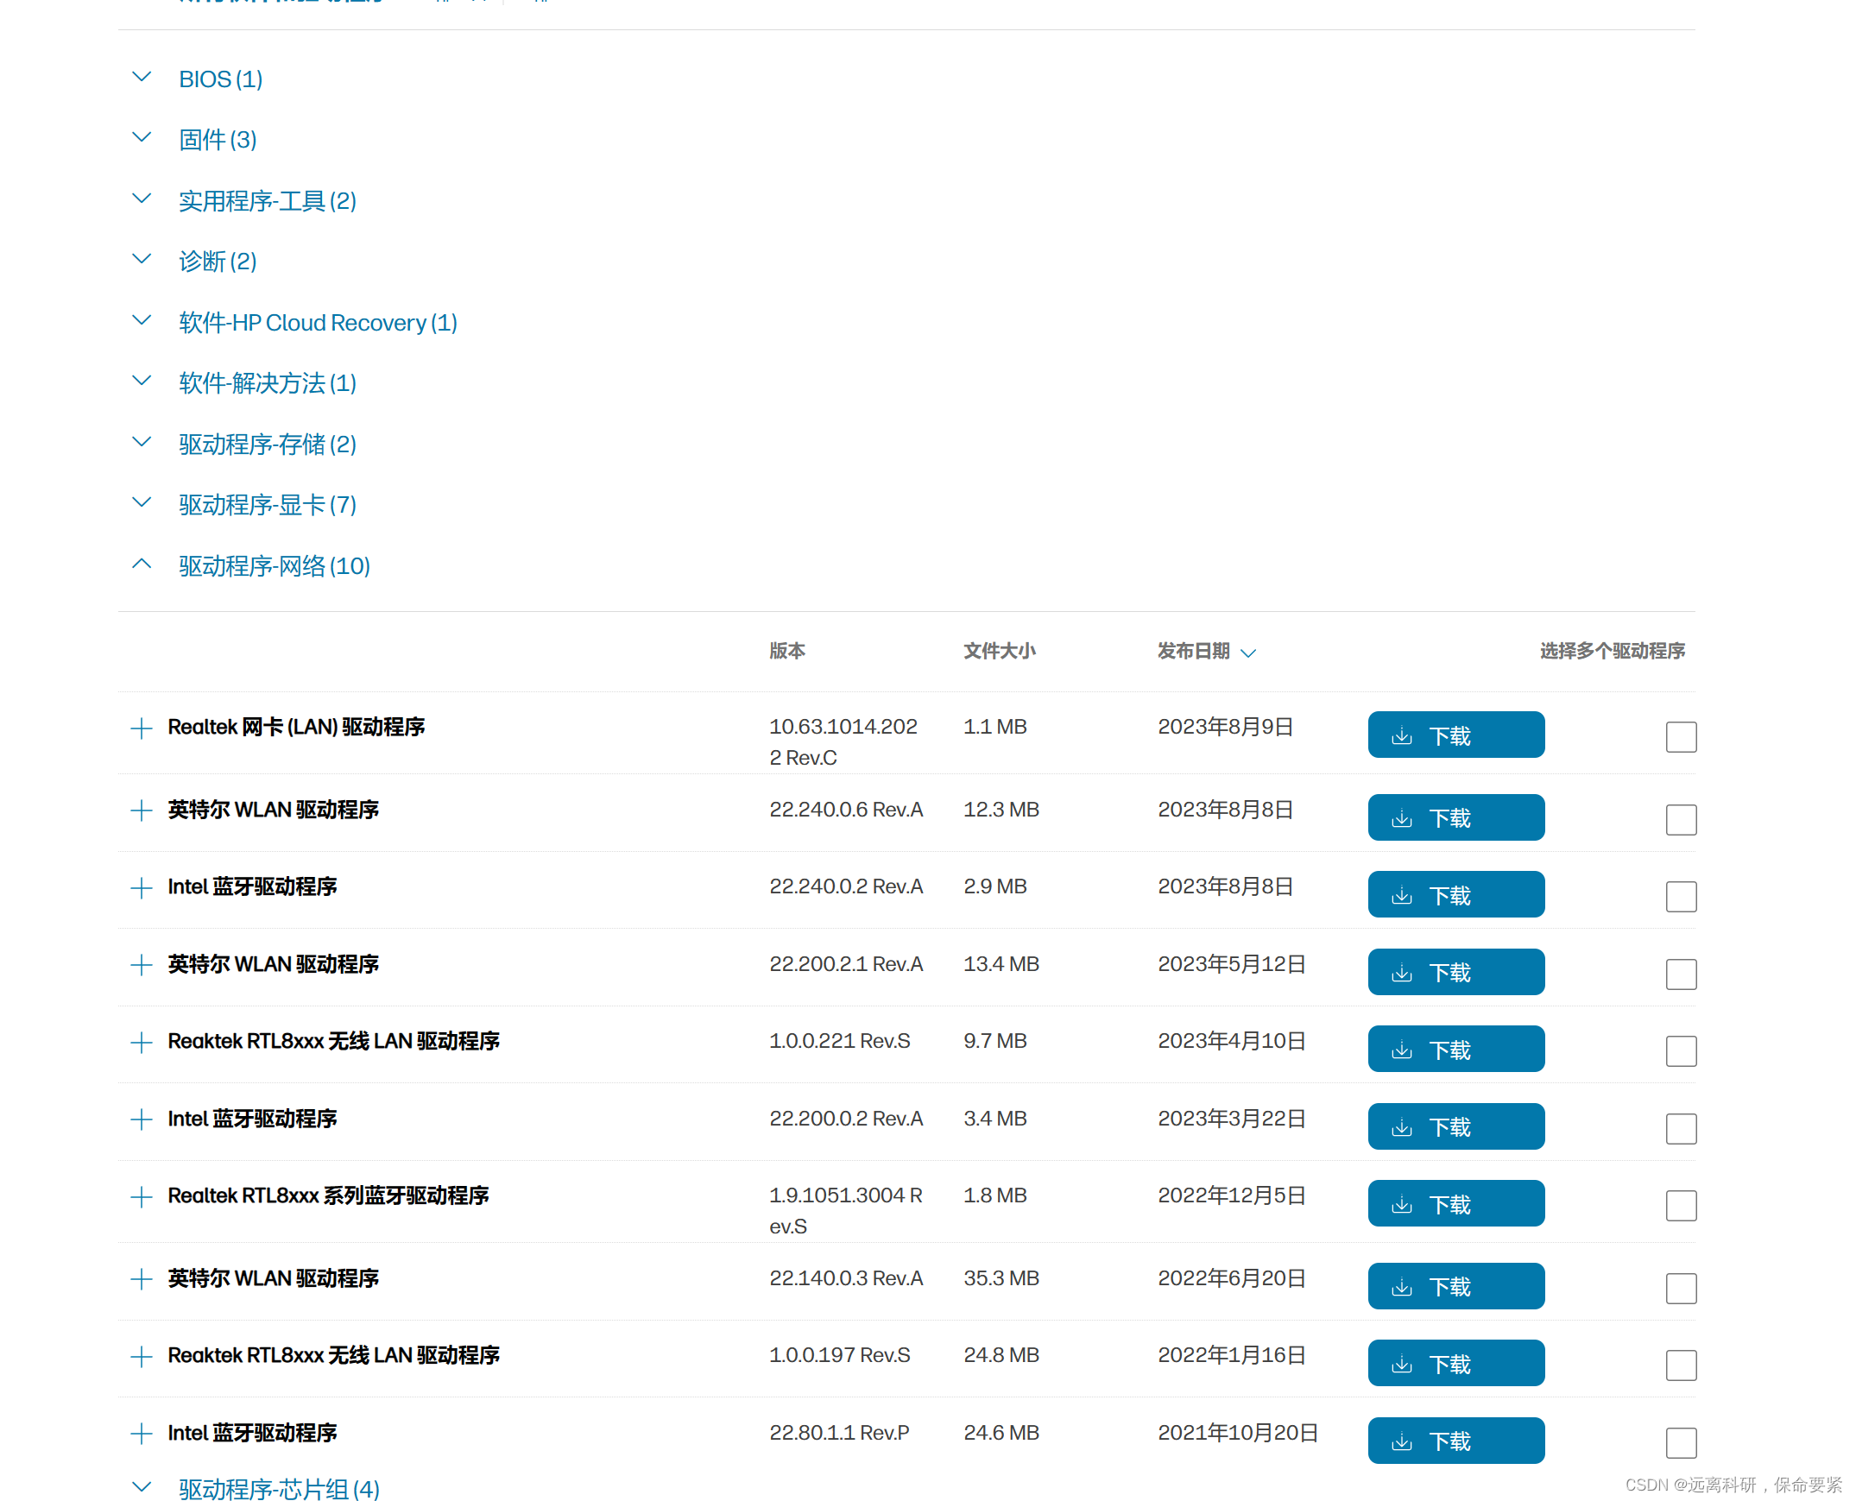1856x1501 pixels.
Task: Expand plus icon for Intel 蓝牙 22.200.0.2 driver
Action: click(141, 1119)
